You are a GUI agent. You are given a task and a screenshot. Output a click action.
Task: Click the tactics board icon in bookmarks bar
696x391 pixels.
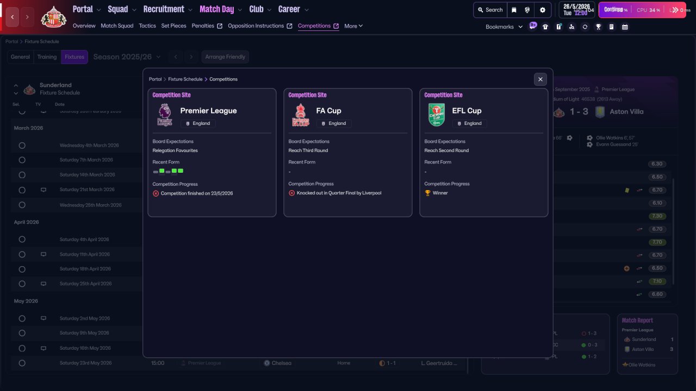coord(558,27)
